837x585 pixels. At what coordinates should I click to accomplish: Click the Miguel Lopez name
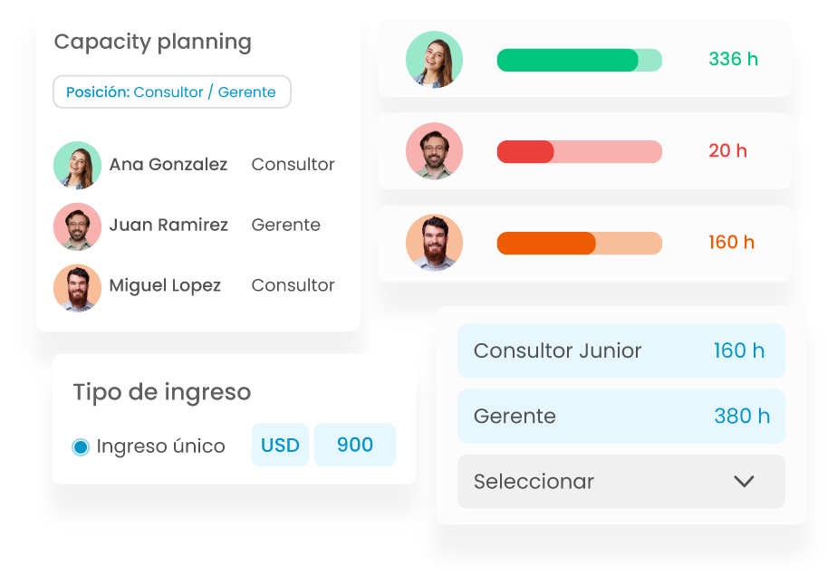165,285
